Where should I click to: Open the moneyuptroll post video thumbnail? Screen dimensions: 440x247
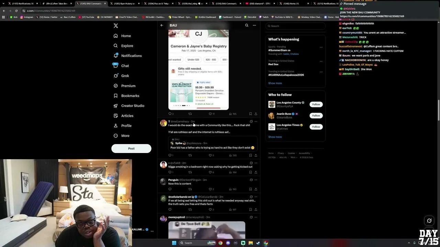click(207, 230)
